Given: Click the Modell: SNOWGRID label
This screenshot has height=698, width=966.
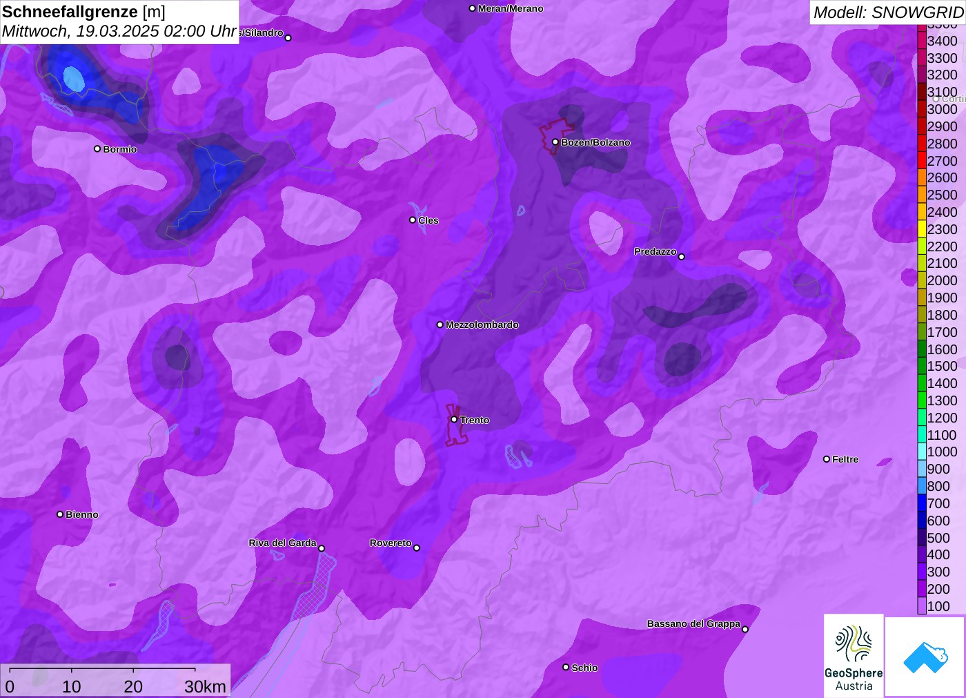Looking at the screenshot, I should coord(888,12).
